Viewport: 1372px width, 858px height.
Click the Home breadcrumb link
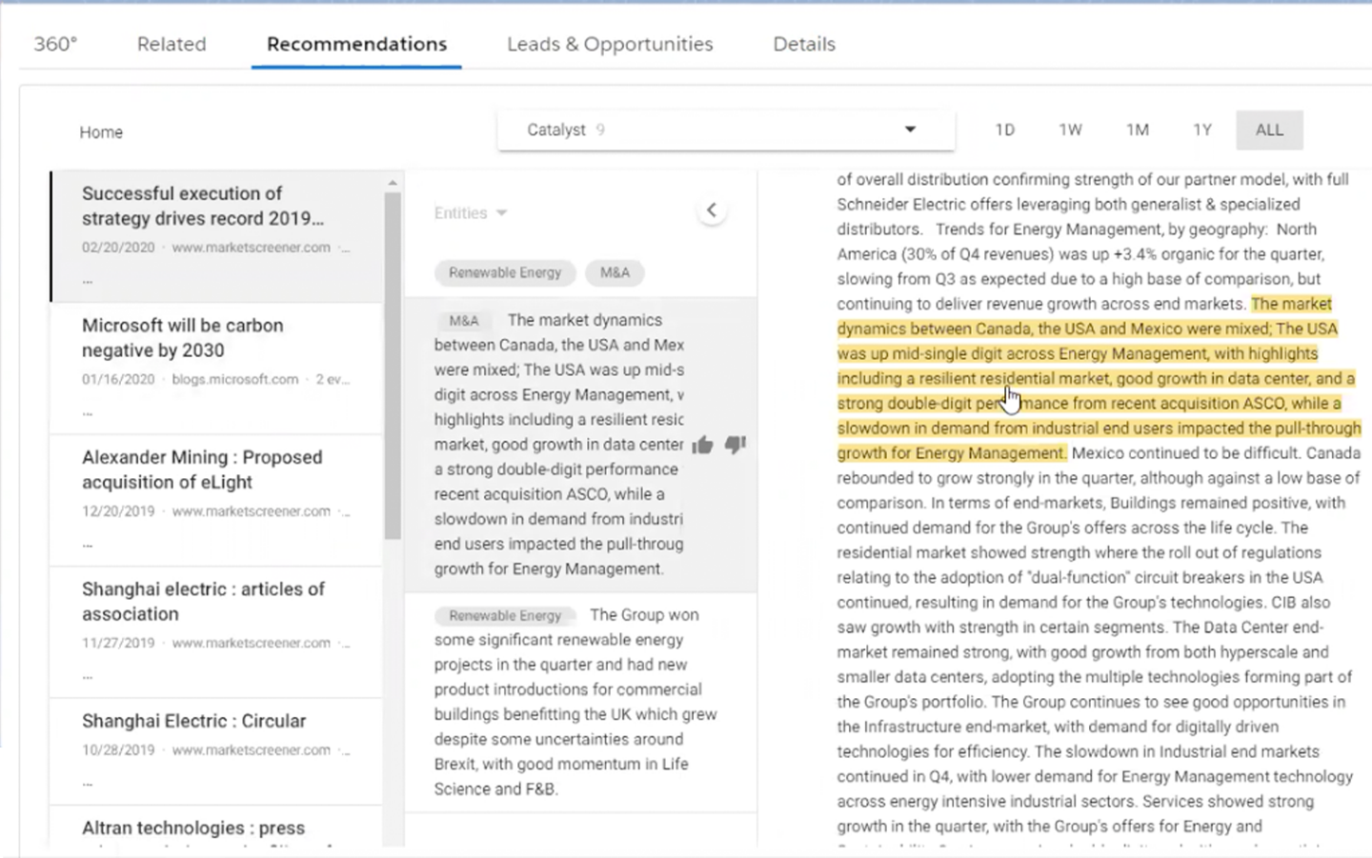[x=101, y=132]
